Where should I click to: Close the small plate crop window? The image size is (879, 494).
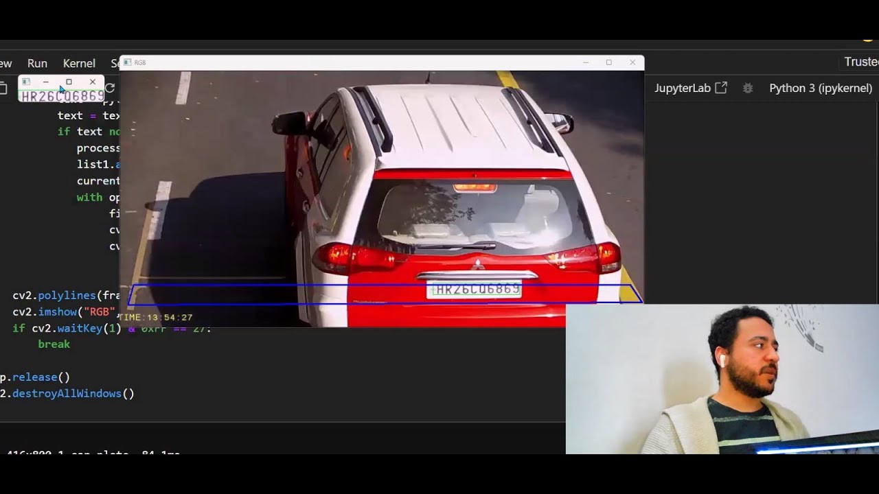(x=93, y=82)
